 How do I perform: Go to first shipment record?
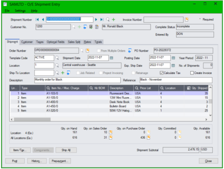tap(37, 19)
